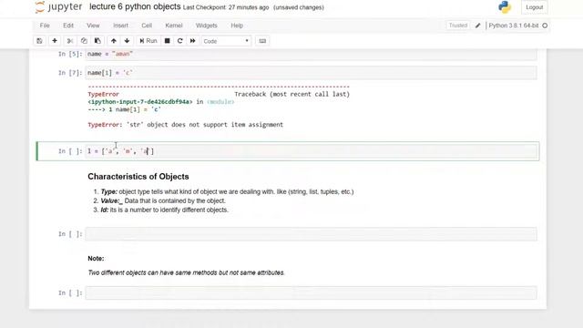Toggle the Trusted notebook indicator
The height and width of the screenshot is (328, 583).
(457, 26)
